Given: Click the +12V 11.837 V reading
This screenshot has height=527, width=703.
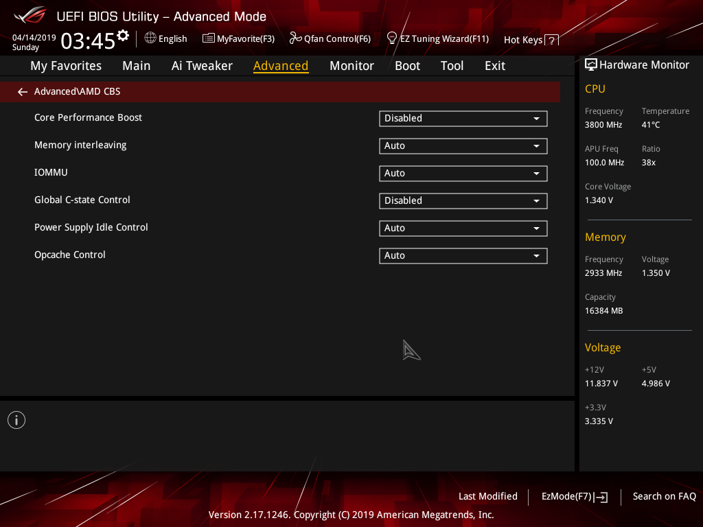Looking at the screenshot, I should (x=601, y=384).
